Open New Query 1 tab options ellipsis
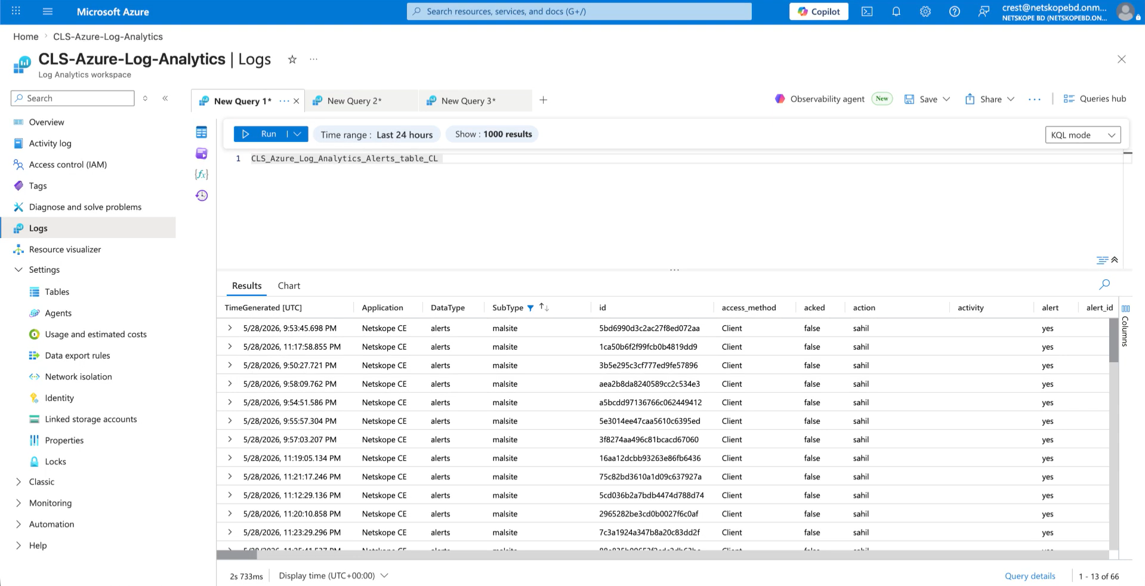The height and width of the screenshot is (586, 1145). pos(284,101)
